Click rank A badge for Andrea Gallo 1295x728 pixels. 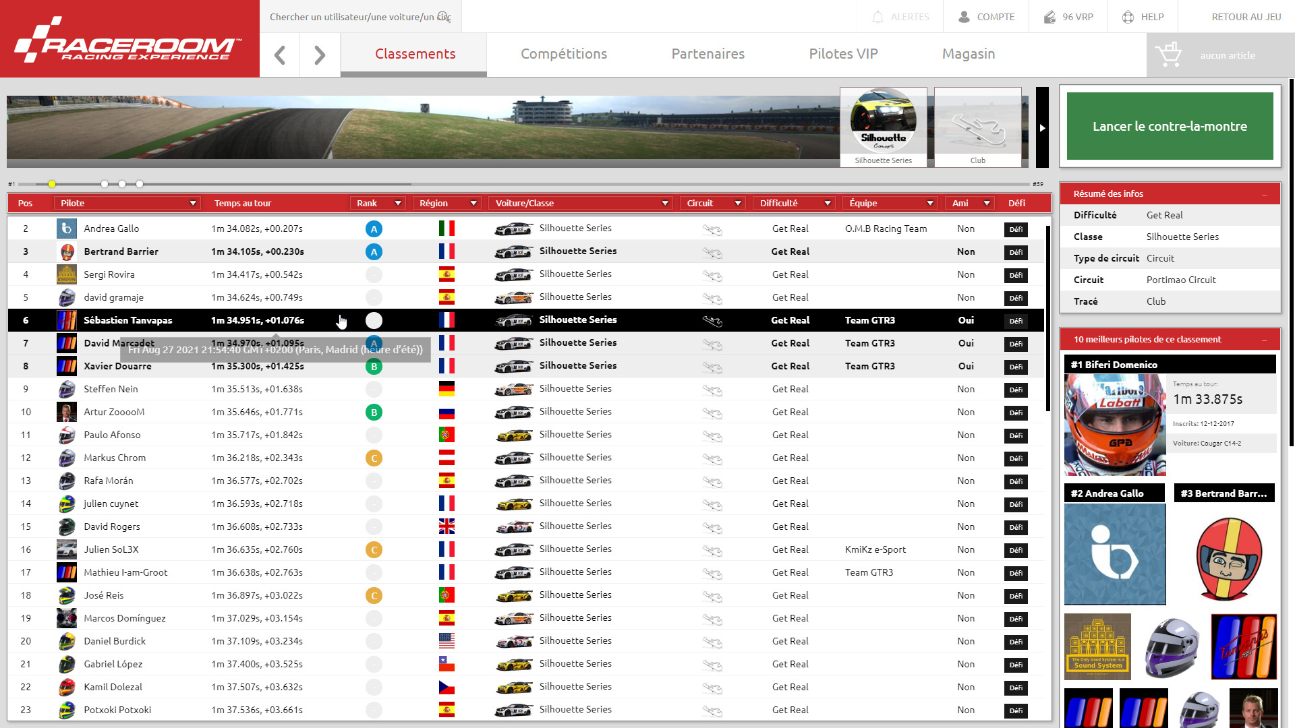tap(374, 229)
